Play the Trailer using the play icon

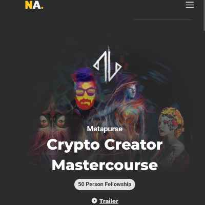tap(94, 200)
